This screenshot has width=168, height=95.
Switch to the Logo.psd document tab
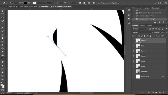pos(22,7)
